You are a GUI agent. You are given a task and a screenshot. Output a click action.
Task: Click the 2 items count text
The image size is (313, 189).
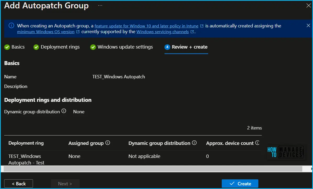click(x=254, y=128)
